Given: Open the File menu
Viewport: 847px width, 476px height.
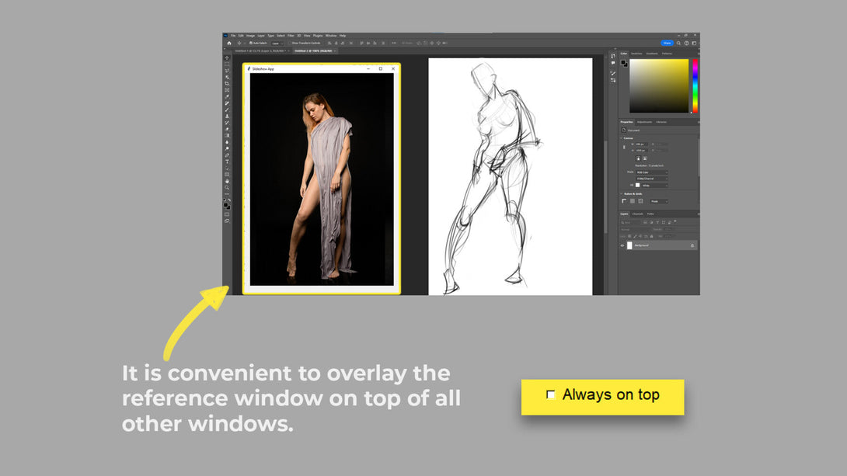Looking at the screenshot, I should coord(233,36).
